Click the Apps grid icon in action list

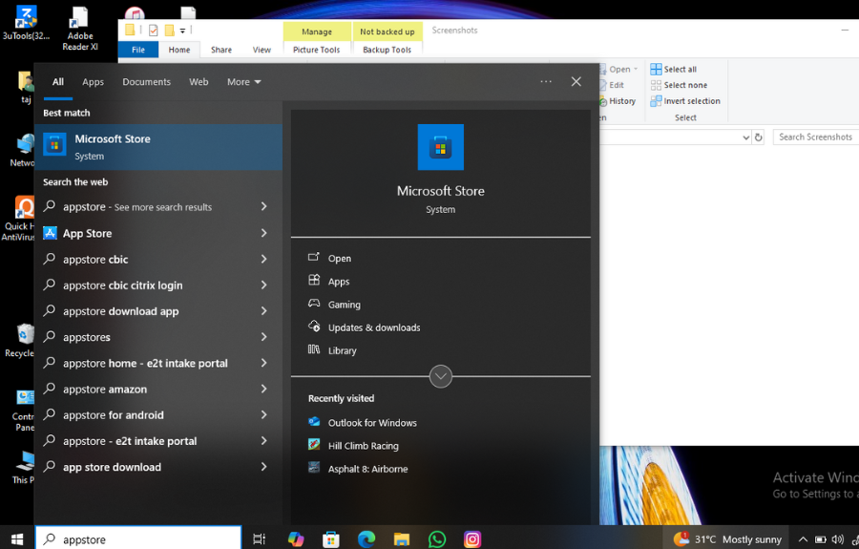(x=313, y=281)
